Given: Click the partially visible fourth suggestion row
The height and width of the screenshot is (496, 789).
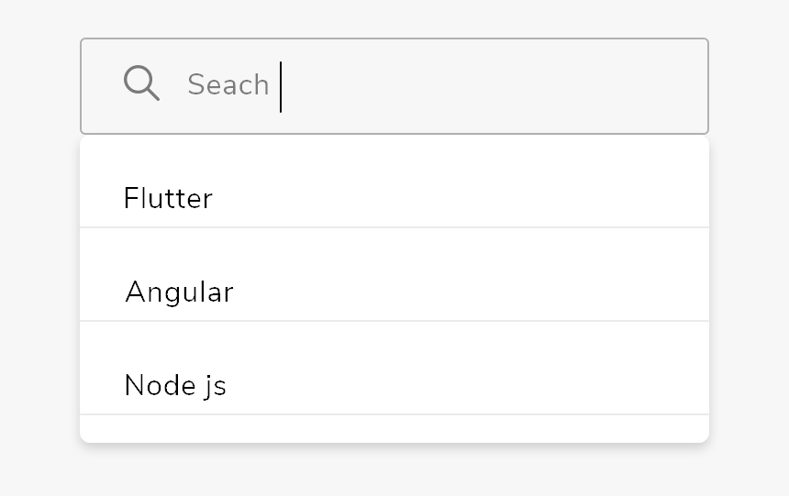Looking at the screenshot, I should [394, 429].
